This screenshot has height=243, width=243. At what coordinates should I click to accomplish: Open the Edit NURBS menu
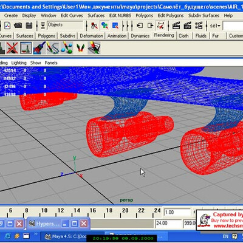pos(120,16)
